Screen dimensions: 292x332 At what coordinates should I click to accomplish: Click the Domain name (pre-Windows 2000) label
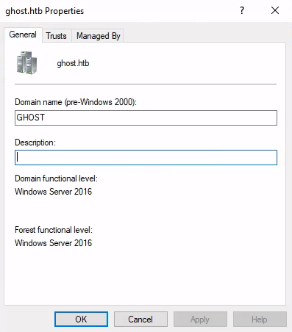pyautogui.click(x=76, y=102)
